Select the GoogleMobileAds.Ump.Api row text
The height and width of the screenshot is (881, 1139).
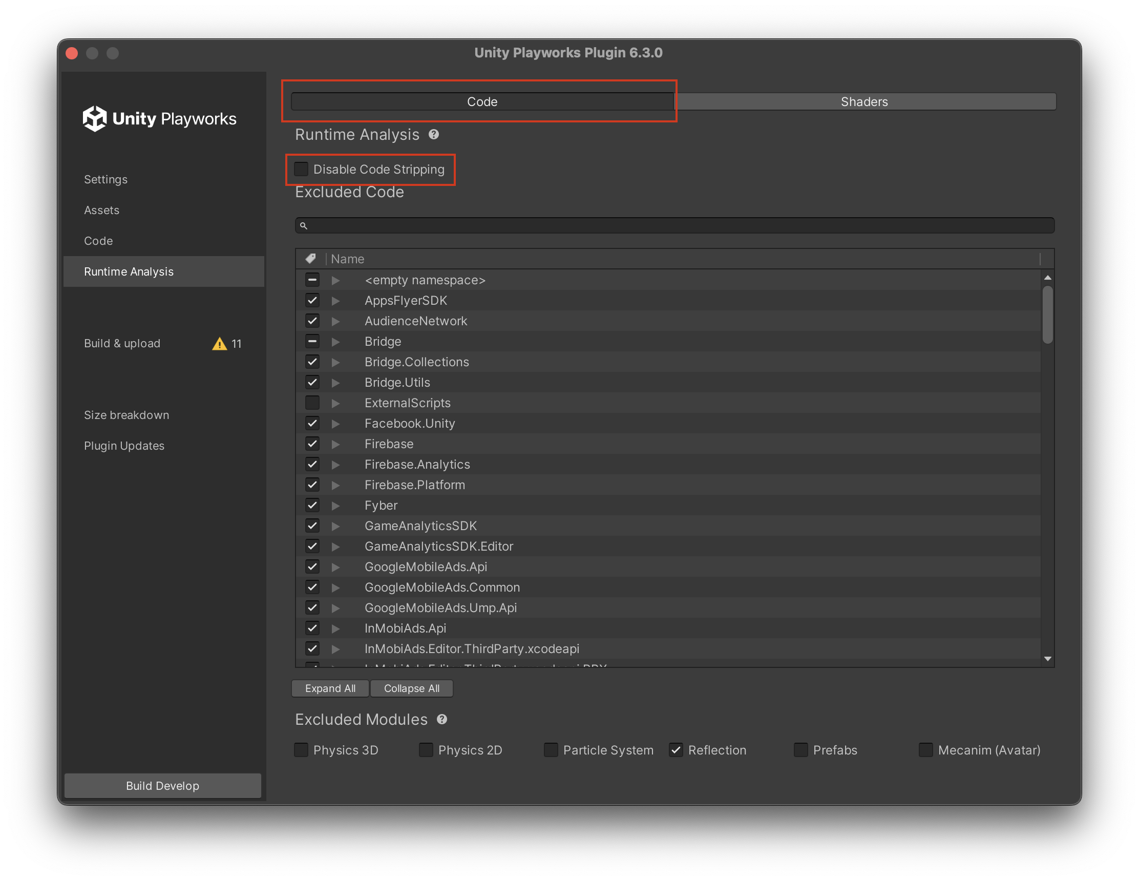click(440, 607)
